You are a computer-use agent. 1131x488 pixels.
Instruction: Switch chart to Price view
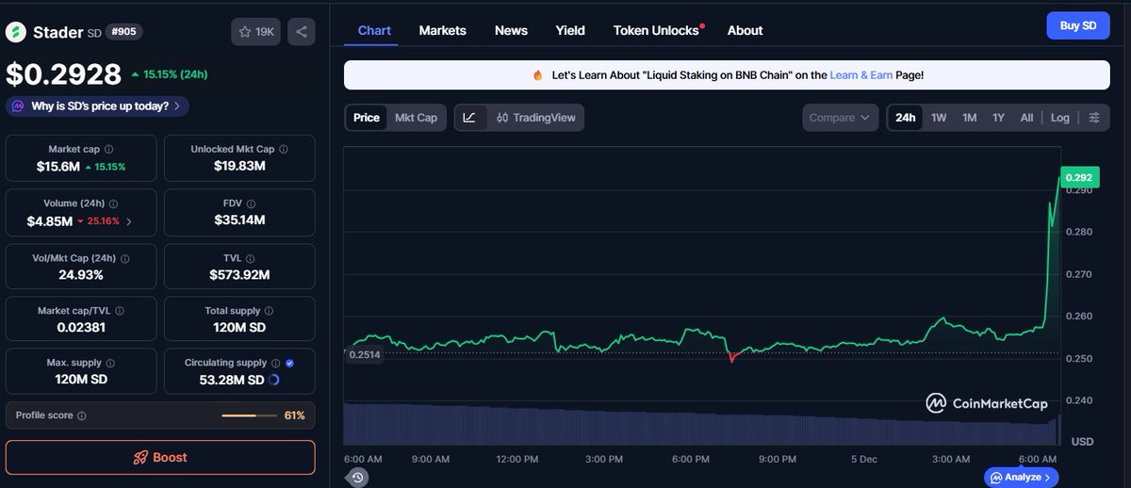pyautogui.click(x=367, y=118)
